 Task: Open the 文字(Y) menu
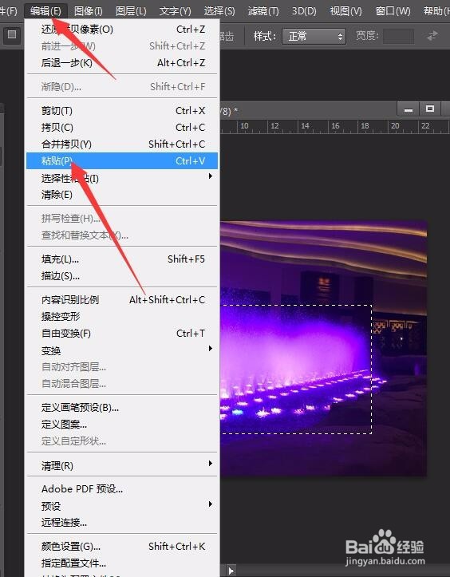click(176, 10)
